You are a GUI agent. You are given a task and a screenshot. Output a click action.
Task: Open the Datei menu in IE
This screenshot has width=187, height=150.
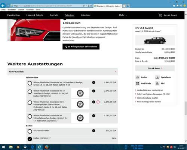pos(3,10)
